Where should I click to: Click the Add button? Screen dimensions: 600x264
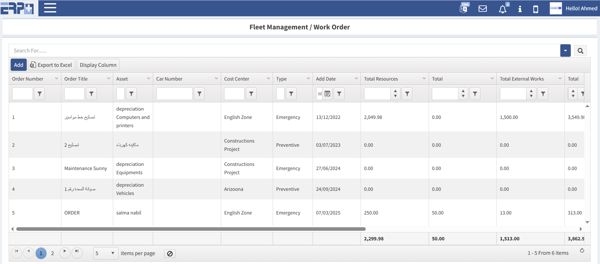click(x=19, y=65)
